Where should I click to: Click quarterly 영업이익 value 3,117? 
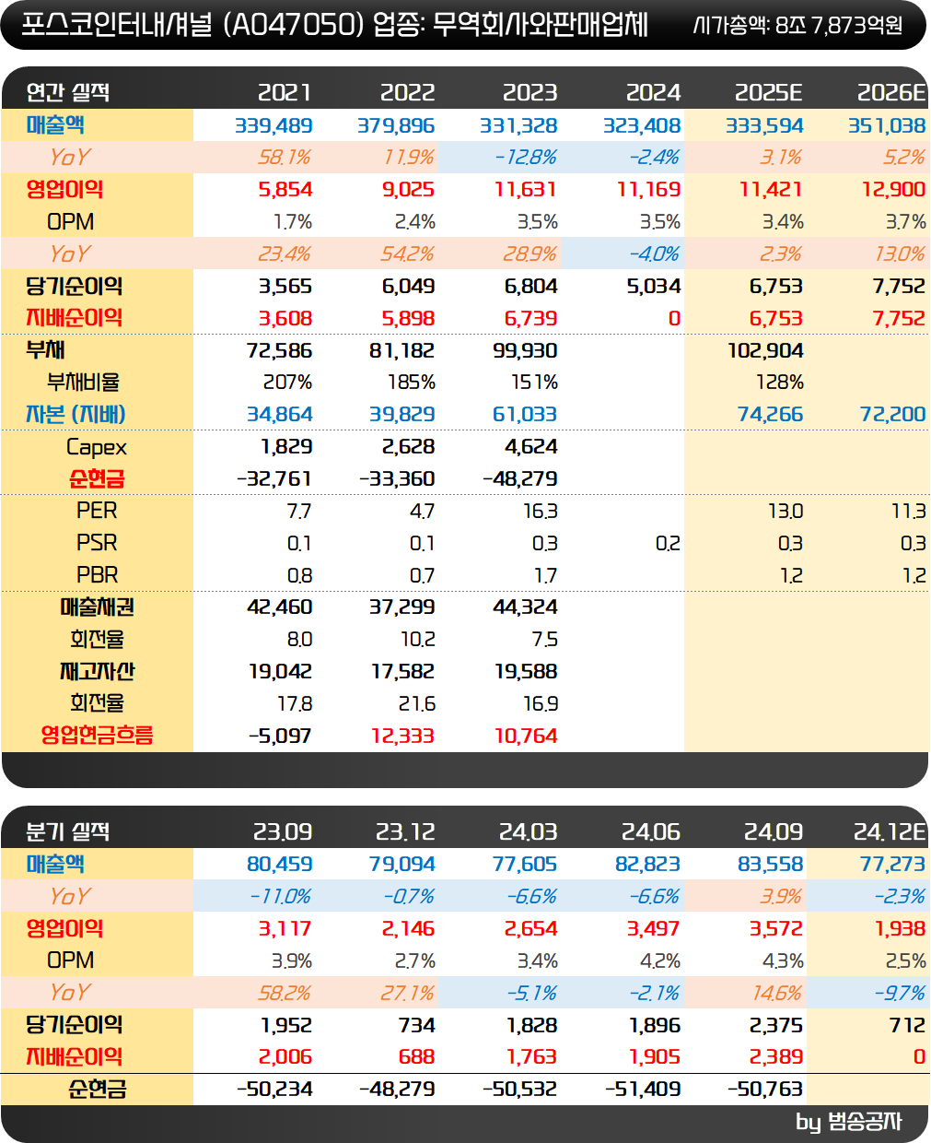[x=285, y=929]
